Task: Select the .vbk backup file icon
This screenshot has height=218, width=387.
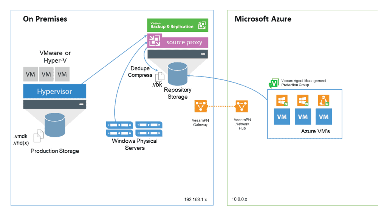Action: click(160, 77)
